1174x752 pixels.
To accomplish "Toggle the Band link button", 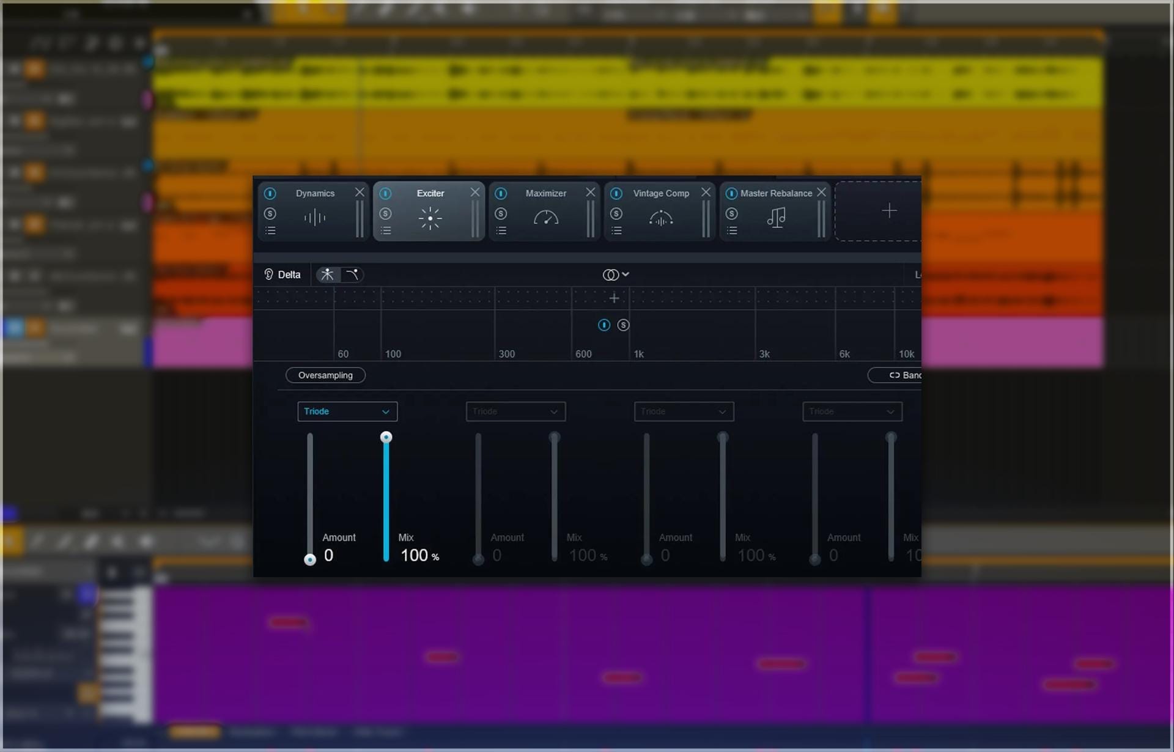I will coord(896,375).
